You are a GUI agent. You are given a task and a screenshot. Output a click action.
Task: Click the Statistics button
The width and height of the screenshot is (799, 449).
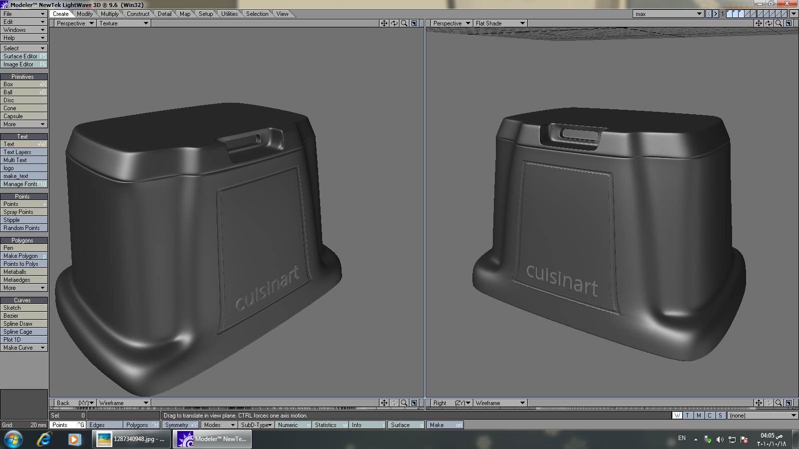coord(331,425)
